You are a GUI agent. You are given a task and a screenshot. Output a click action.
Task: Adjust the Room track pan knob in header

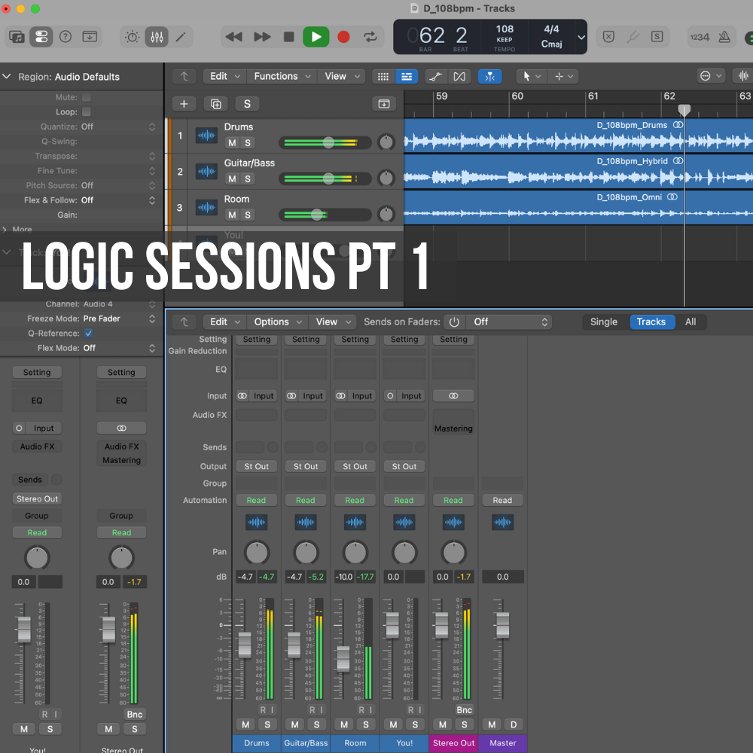click(x=386, y=214)
